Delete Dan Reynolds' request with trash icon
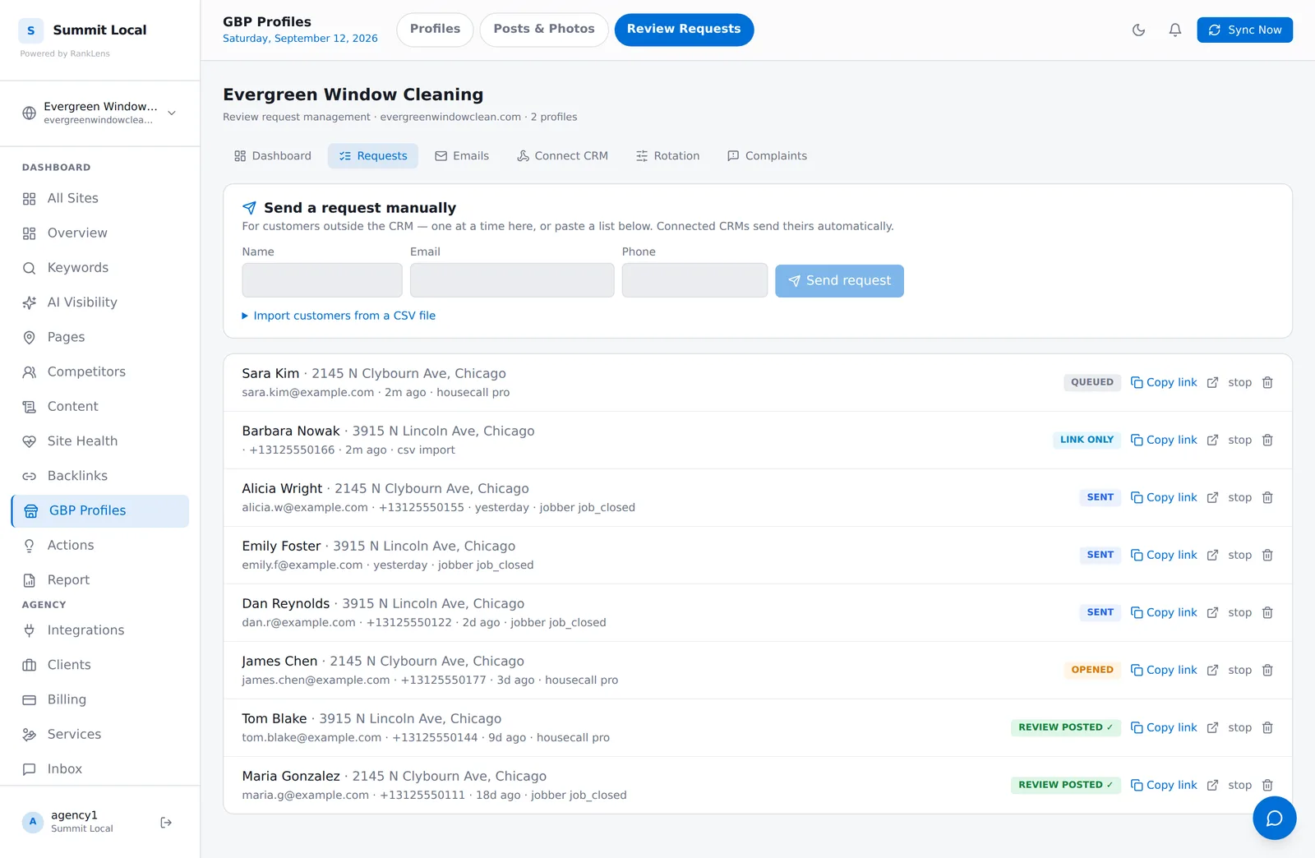 [1267, 613]
